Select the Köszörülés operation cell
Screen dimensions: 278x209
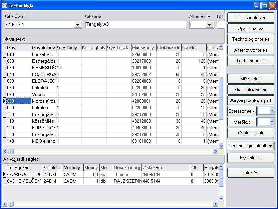[x=44, y=121]
